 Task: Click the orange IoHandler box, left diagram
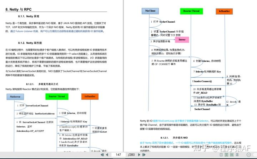click(x=90, y=97)
